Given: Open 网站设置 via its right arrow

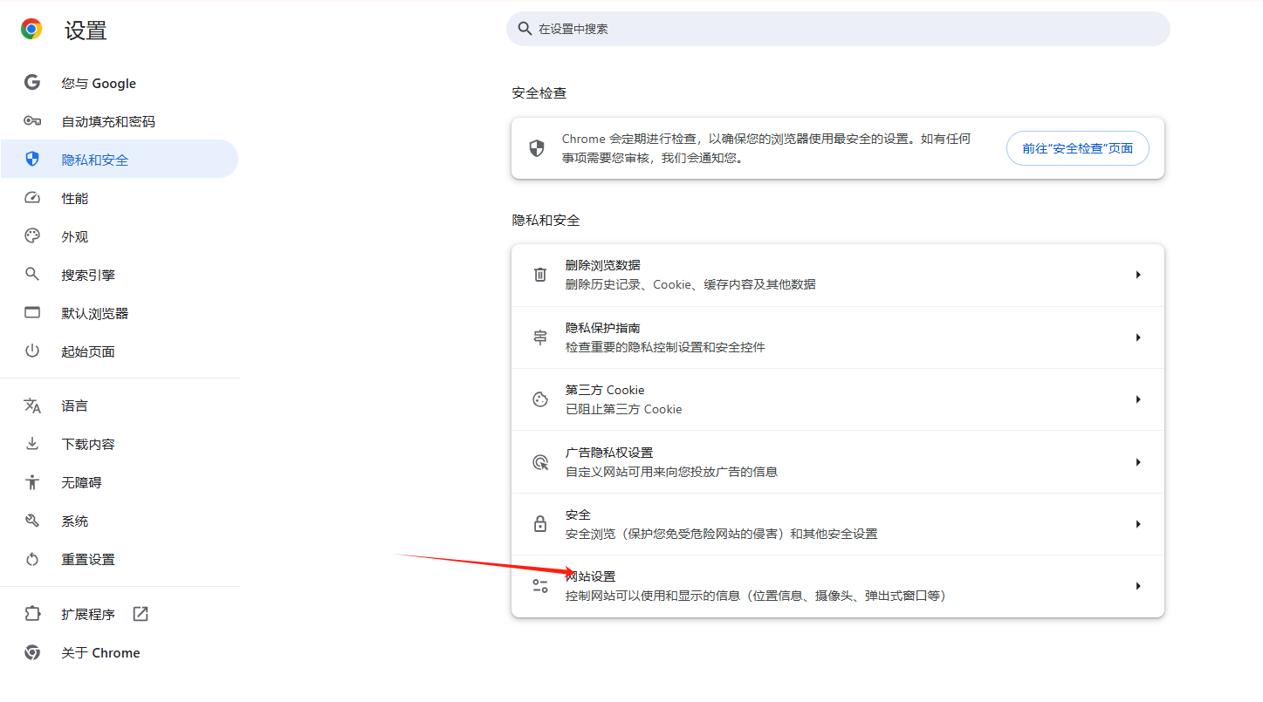Looking at the screenshot, I should (1138, 586).
